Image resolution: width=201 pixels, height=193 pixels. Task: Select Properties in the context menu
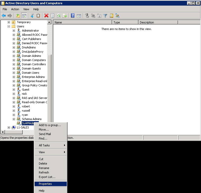click(45, 184)
